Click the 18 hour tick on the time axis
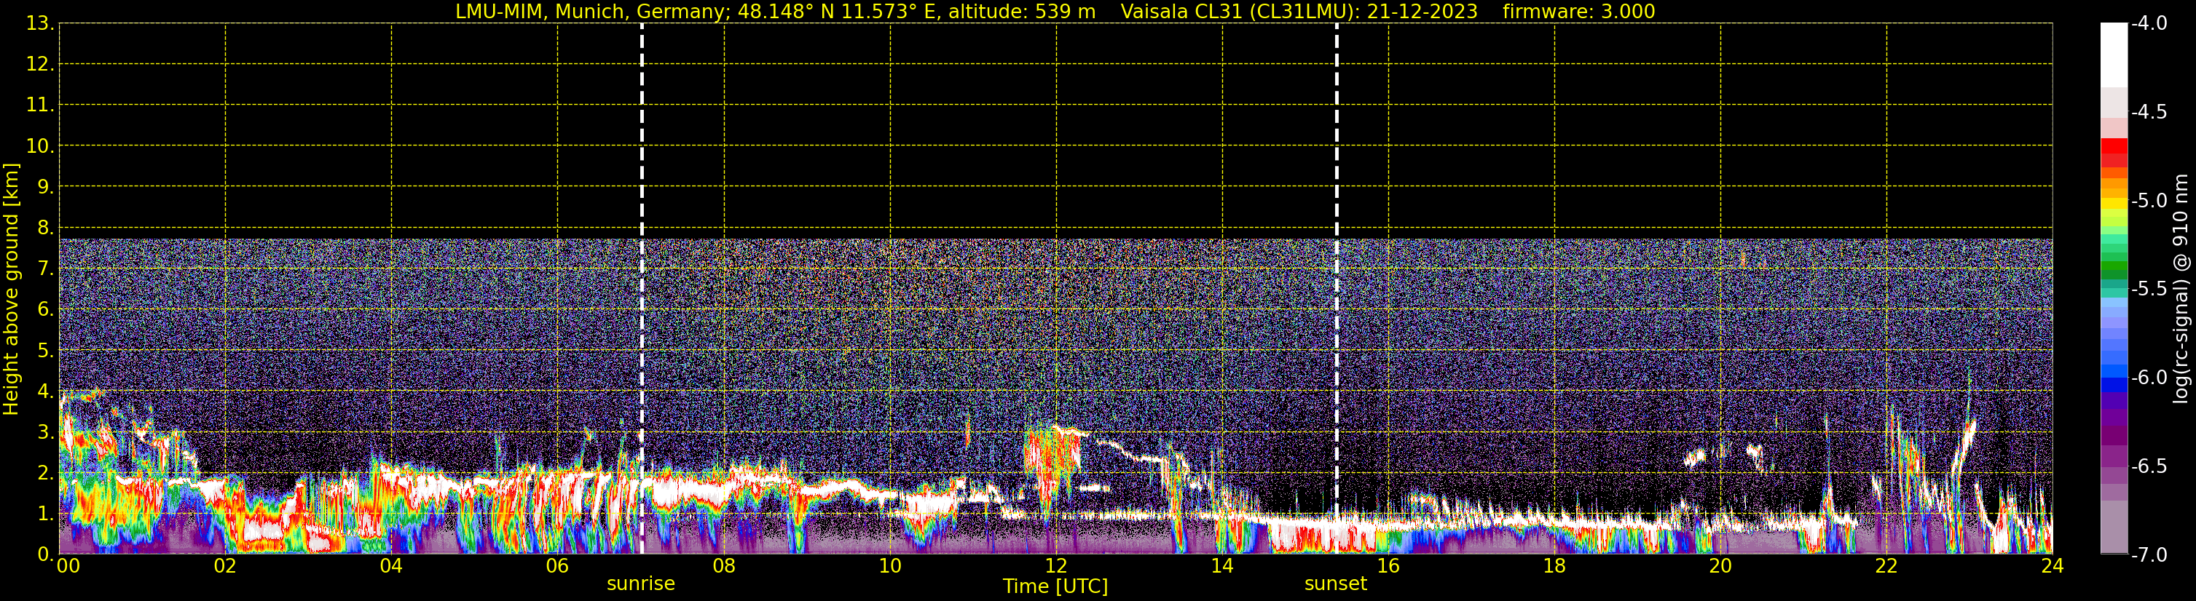The image size is (2196, 601). click(x=1554, y=567)
